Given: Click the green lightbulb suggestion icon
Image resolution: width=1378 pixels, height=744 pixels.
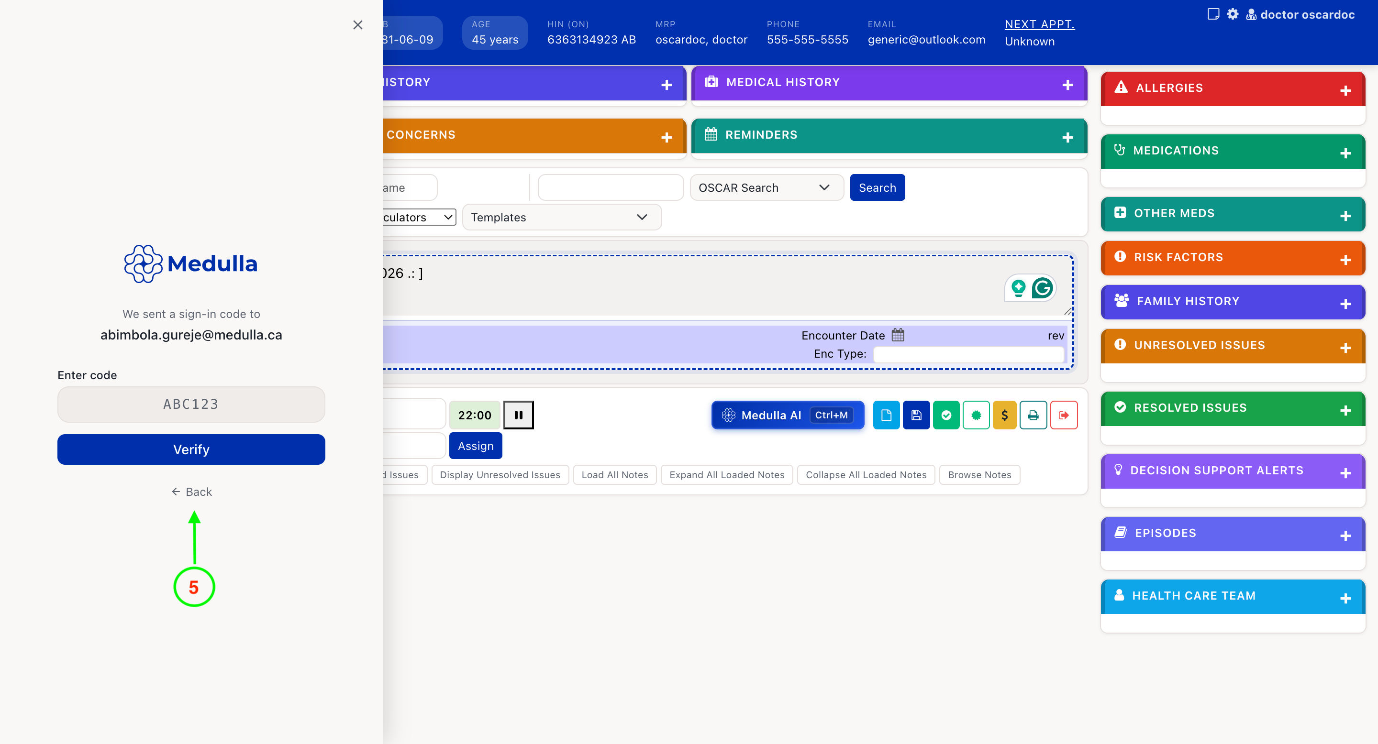Looking at the screenshot, I should click(x=1019, y=288).
